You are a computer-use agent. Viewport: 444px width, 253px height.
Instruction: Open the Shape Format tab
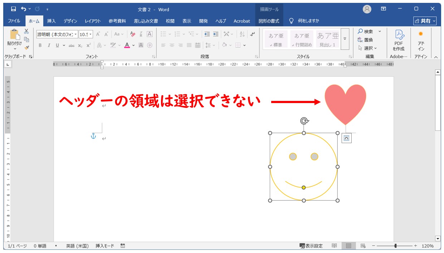coord(269,21)
